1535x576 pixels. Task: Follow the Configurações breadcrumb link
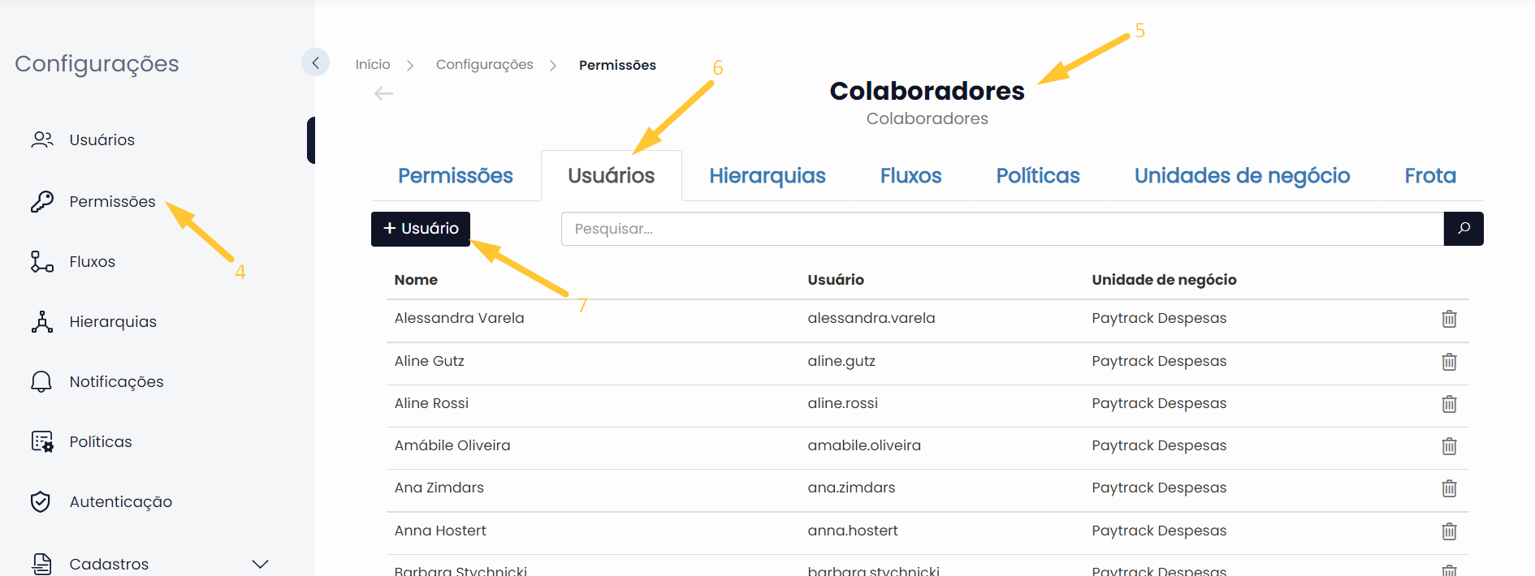(x=485, y=64)
